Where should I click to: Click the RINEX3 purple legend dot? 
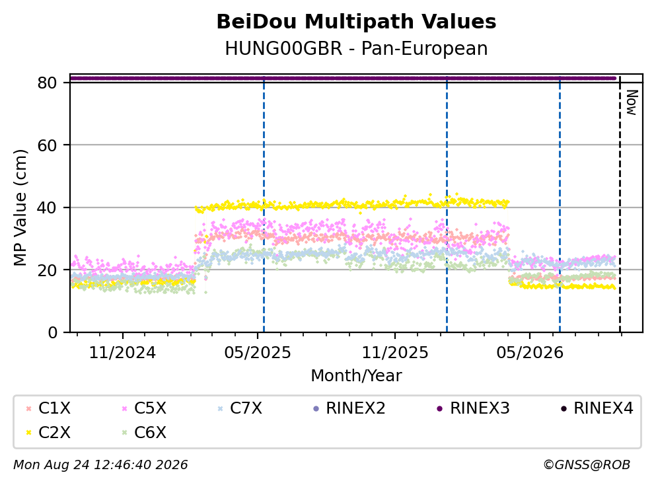[440, 408]
